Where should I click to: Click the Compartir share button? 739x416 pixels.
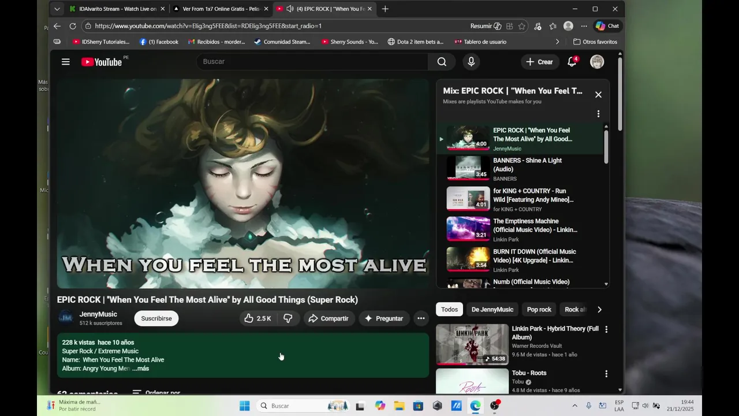329,318
